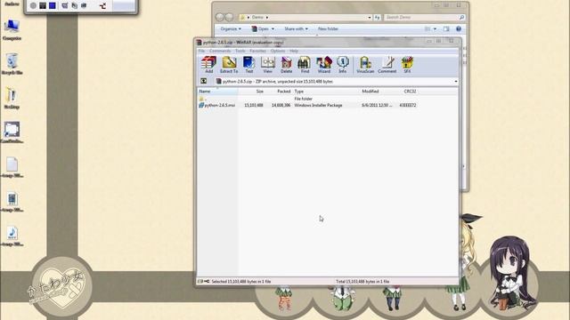Click the Test archive icon

click(249, 65)
